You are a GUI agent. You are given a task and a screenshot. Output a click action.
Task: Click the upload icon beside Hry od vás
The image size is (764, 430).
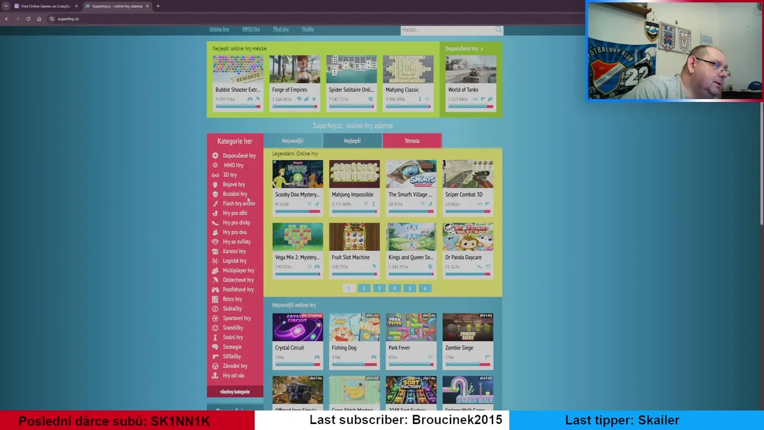pyautogui.click(x=215, y=376)
